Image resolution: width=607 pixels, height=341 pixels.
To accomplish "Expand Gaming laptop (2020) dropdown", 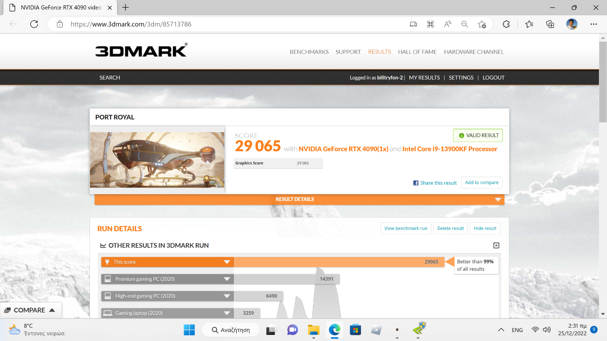I will [227, 313].
